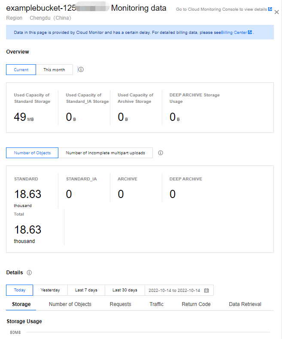The height and width of the screenshot is (339, 282).
Task: Click the external link icon after Billing Center
Action: tap(250, 32)
